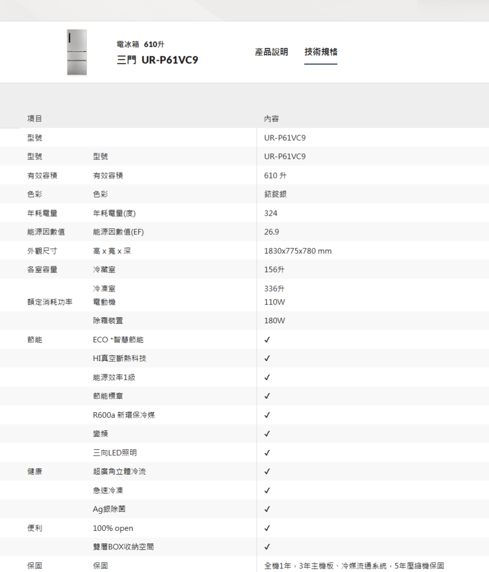Click the checkmark for 超廣角立體冷流
The width and height of the screenshot is (489, 572).
267,471
